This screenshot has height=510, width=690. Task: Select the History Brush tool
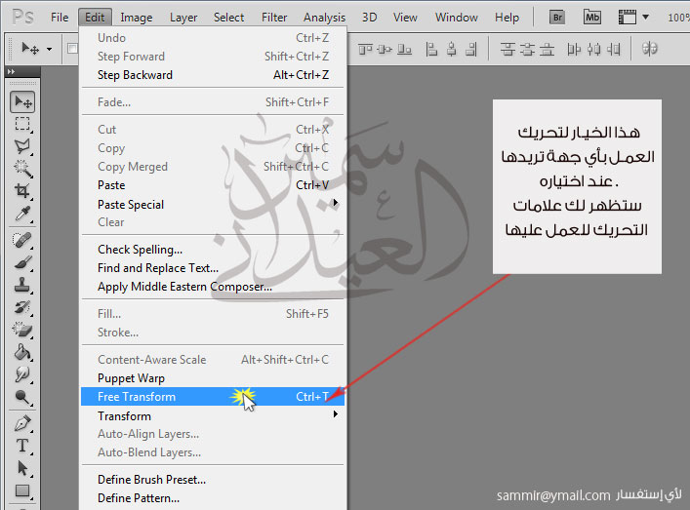coord(22,307)
